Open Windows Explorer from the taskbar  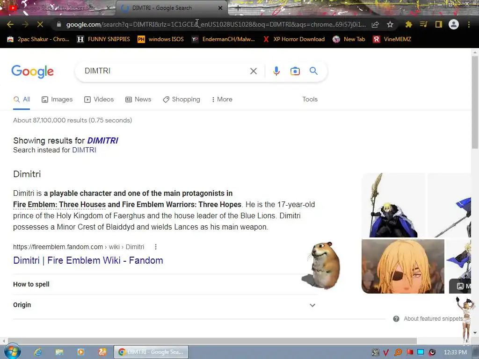coord(59,352)
